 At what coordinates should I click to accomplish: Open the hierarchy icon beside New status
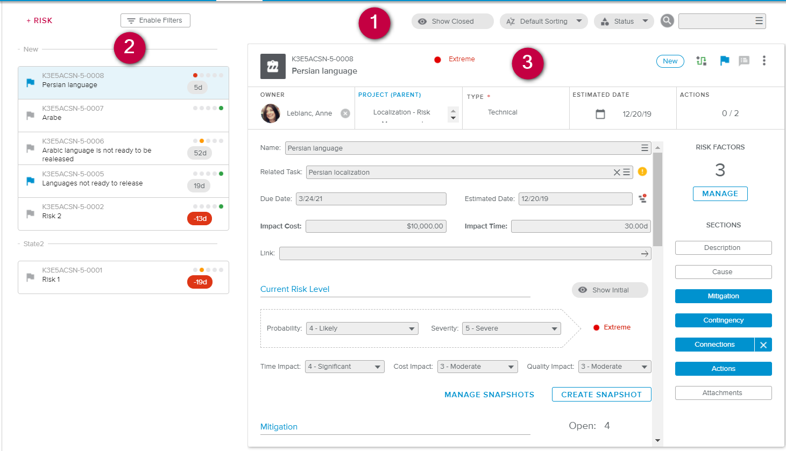coord(701,61)
